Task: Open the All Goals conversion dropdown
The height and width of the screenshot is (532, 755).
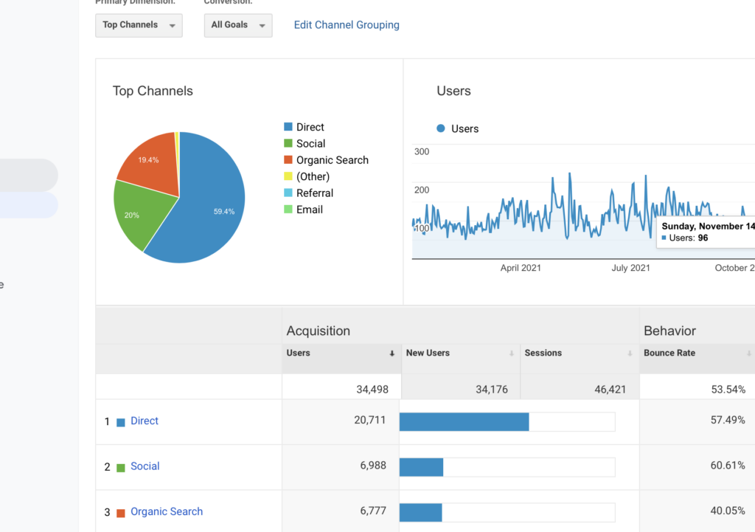Action: click(x=238, y=25)
